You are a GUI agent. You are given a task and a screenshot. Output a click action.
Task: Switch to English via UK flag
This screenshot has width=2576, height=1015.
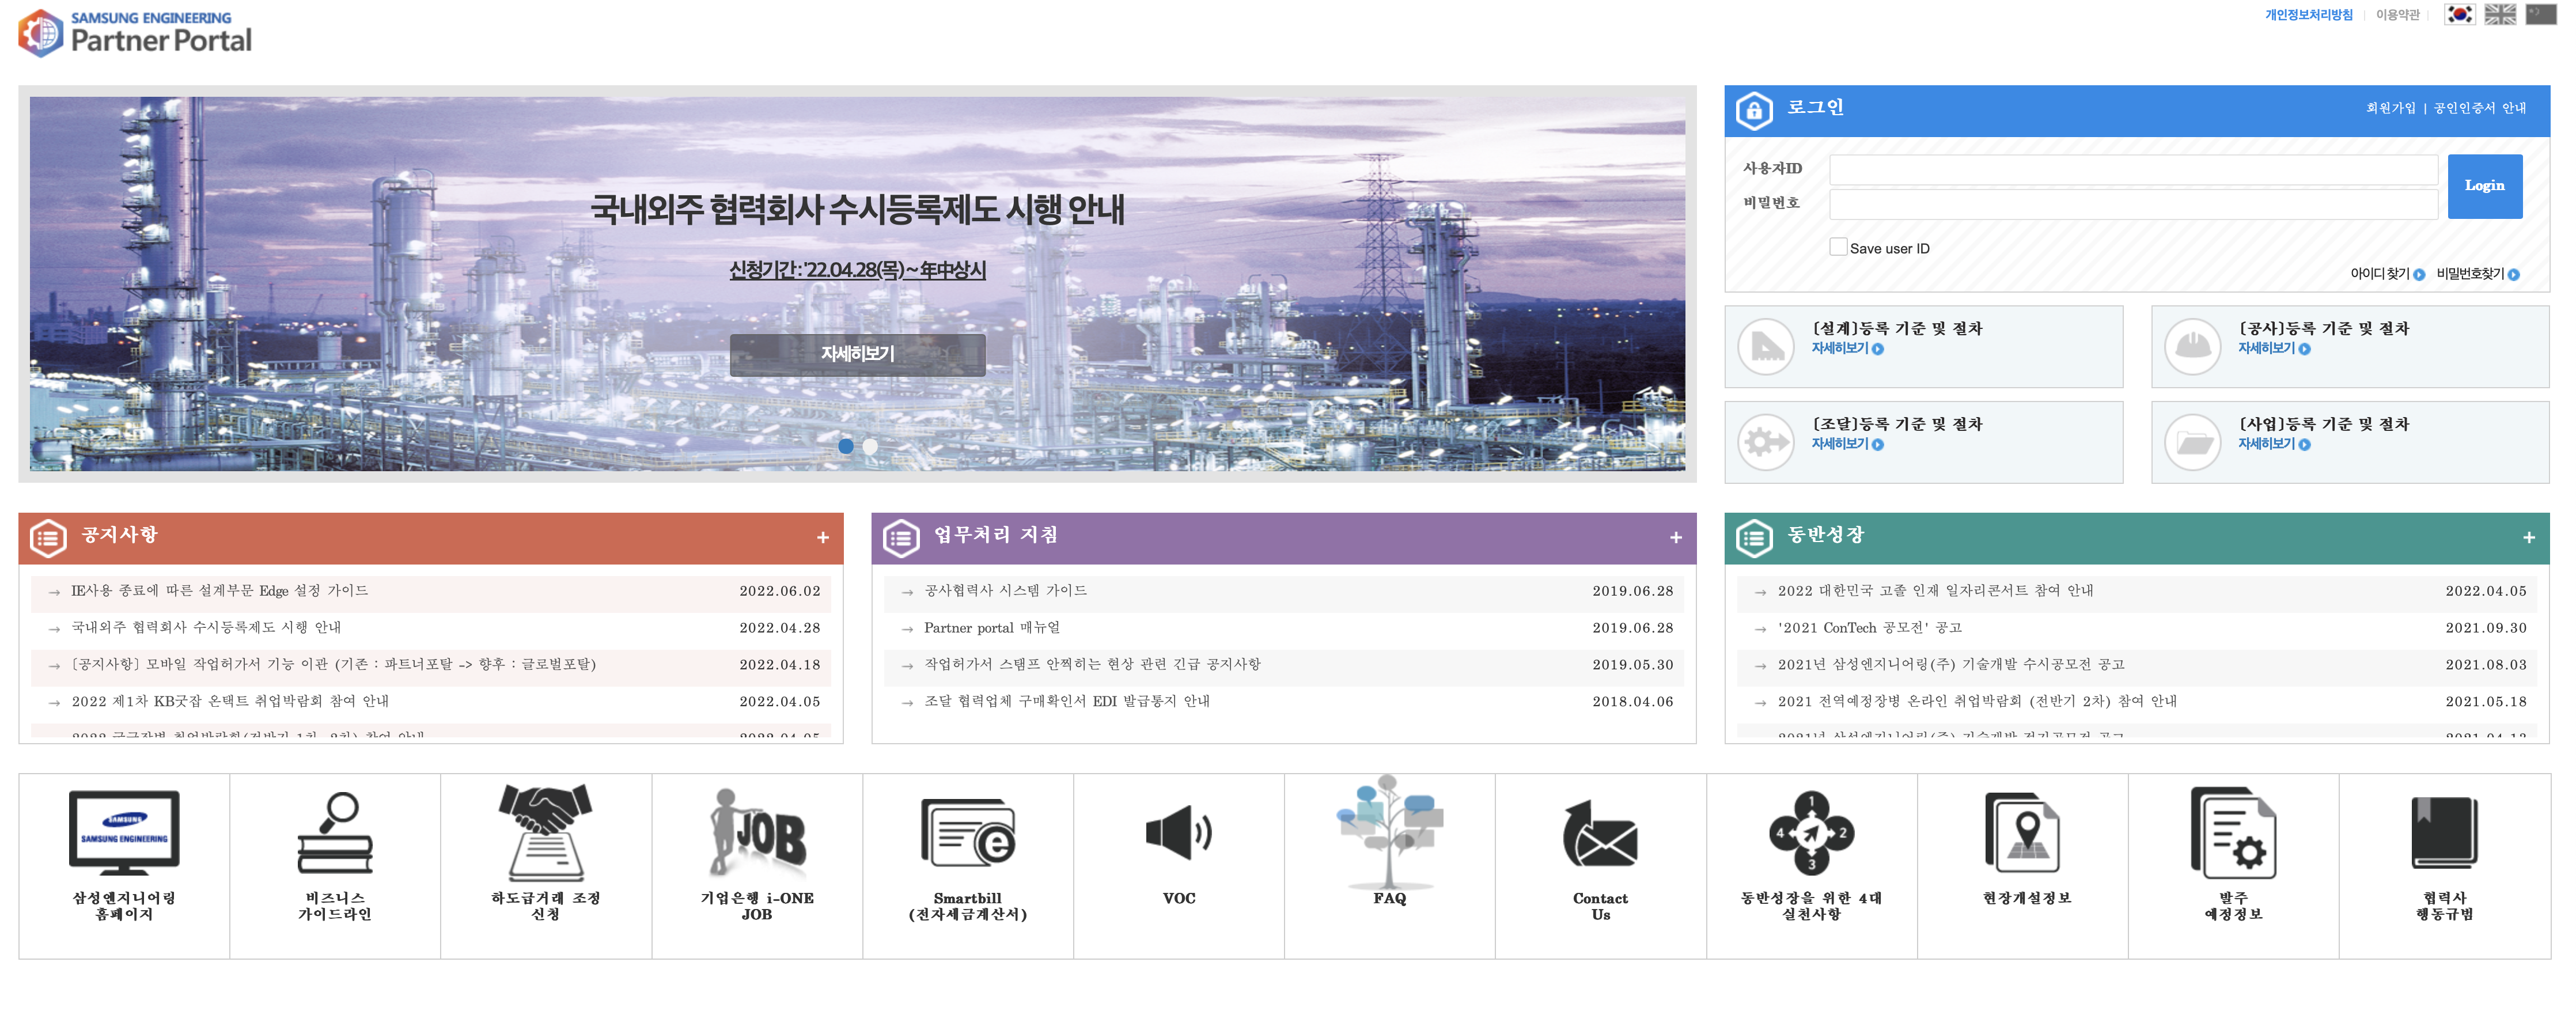(2500, 14)
